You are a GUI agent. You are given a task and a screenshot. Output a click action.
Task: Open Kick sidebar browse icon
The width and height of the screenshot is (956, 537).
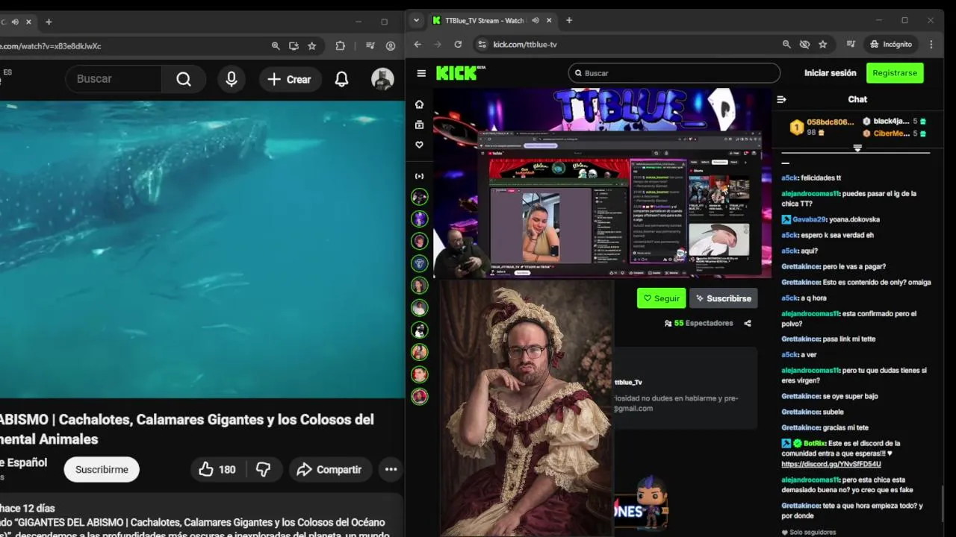(x=420, y=125)
